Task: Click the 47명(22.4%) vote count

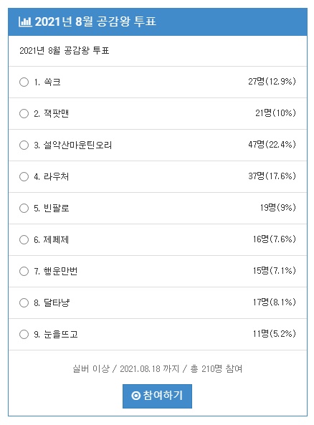Action: (x=272, y=145)
